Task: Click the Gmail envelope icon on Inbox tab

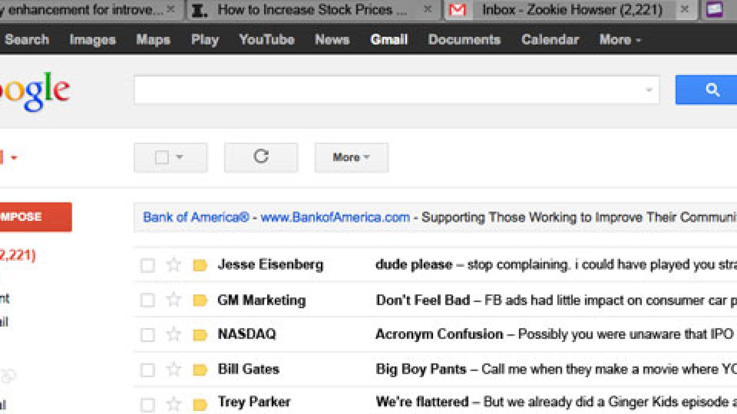Action: [x=457, y=10]
